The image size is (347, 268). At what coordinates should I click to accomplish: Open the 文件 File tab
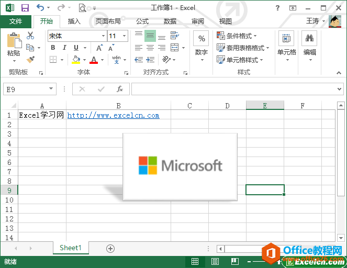click(16, 21)
